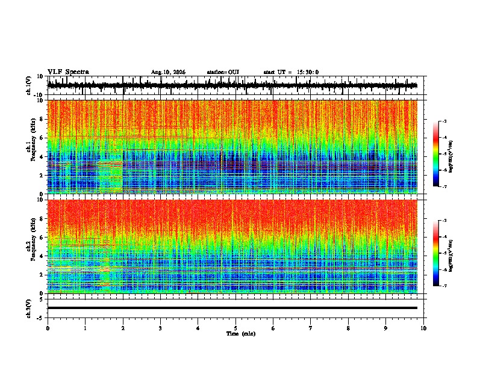The image size is (477, 368).
Task: Click the time-axis tick label '10' under 'Time (min)'
Action: (x=423, y=328)
